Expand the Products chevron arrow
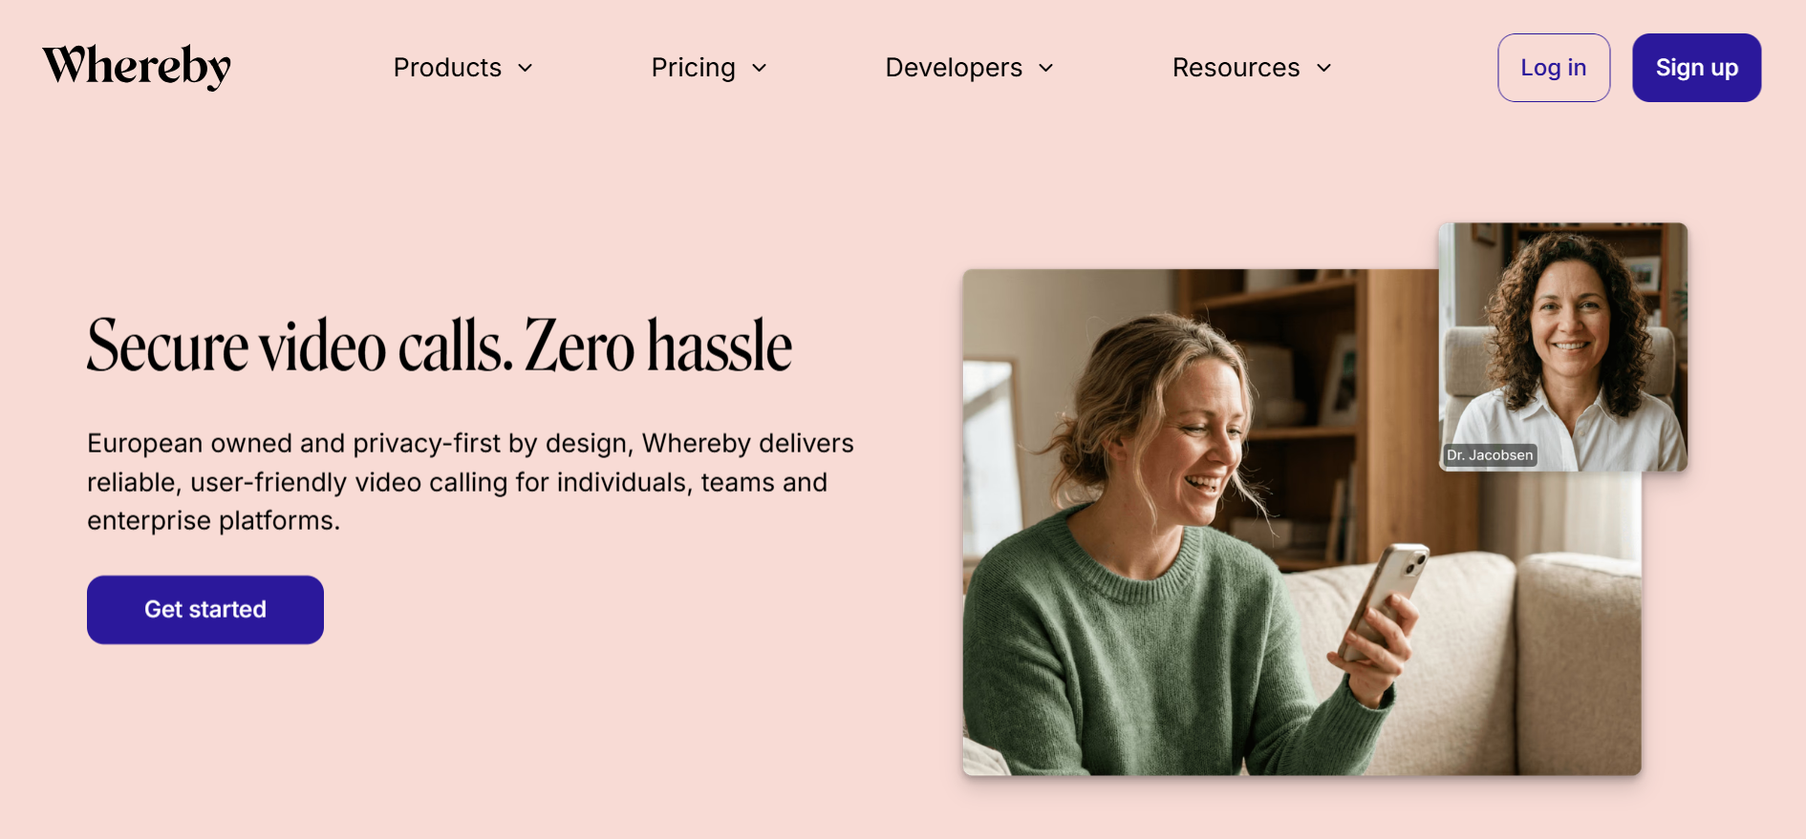Viewport: 1806px width, 839px height. (526, 68)
